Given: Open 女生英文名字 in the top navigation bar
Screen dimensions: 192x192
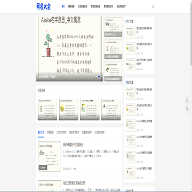Looking at the screenshot, I should pyautogui.click(x=83, y=6).
